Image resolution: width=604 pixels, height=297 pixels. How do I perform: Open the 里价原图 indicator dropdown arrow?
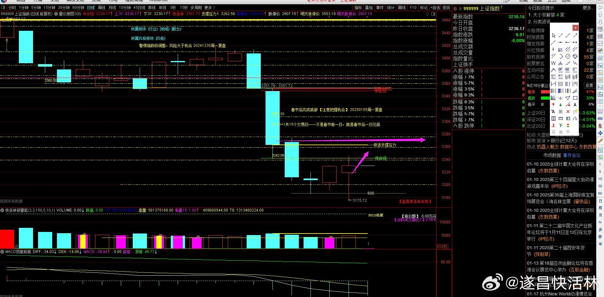tap(56, 14)
